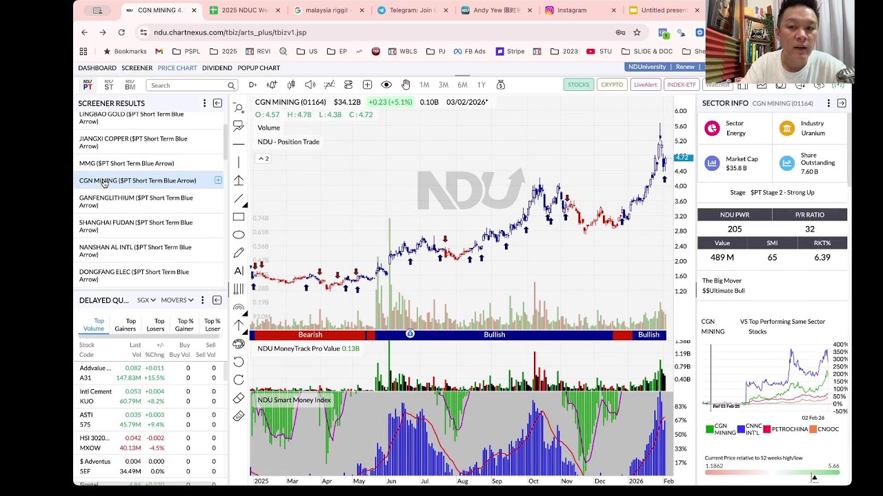Open the SGX exchange dropdown

point(146,300)
